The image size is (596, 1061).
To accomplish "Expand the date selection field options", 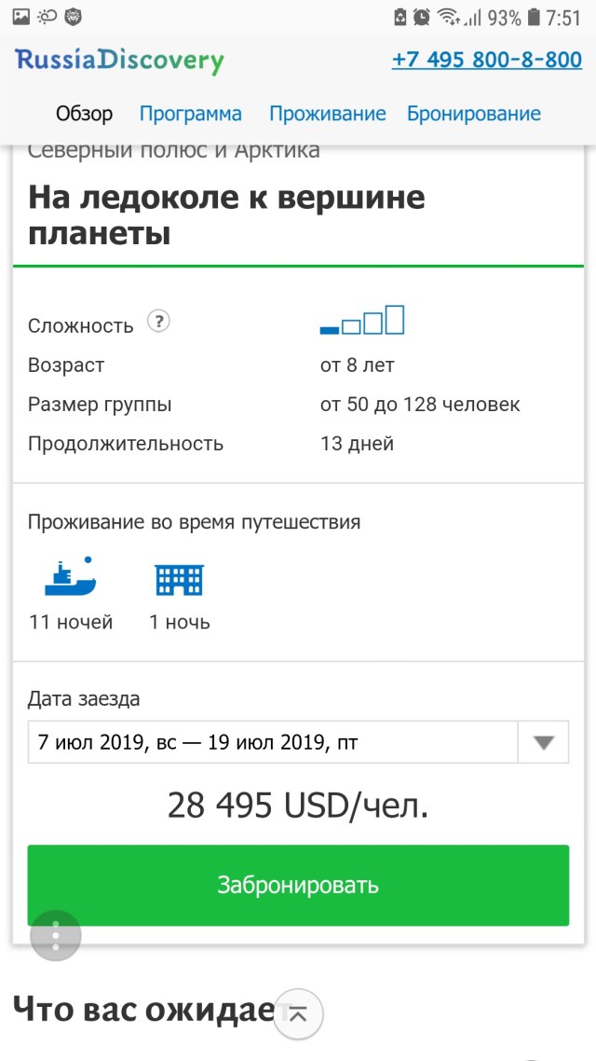I will (270, 741).
